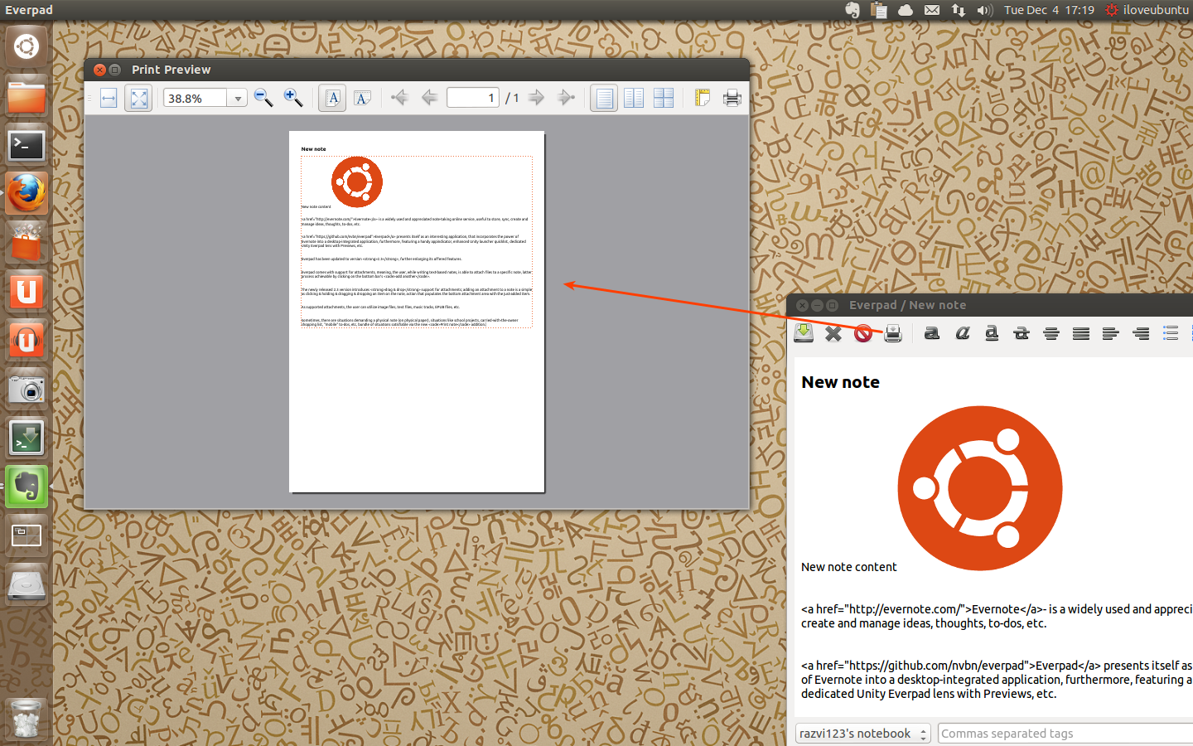Go to previous page in preview
This screenshot has height=746, width=1193.
(x=429, y=98)
